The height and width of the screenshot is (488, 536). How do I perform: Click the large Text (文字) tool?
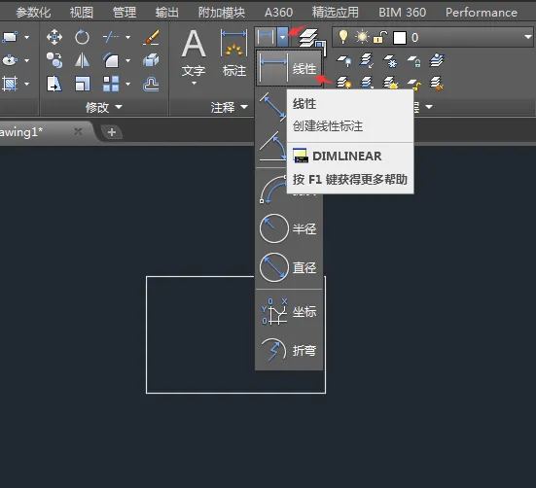point(194,54)
